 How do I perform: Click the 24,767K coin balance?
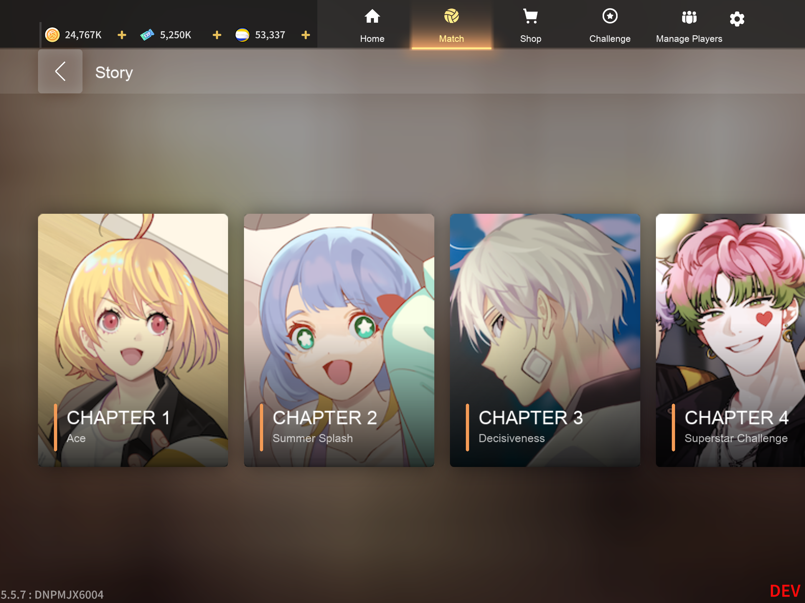click(83, 35)
